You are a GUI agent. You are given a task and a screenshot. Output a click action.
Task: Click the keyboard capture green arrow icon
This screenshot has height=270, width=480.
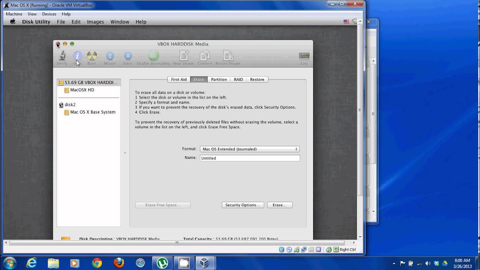pyautogui.click(x=336, y=249)
